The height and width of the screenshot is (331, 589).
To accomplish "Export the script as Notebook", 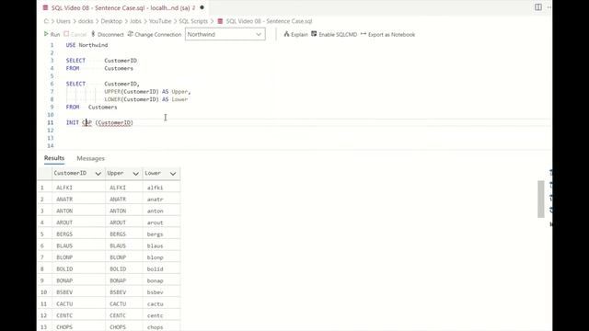I will pos(387,34).
